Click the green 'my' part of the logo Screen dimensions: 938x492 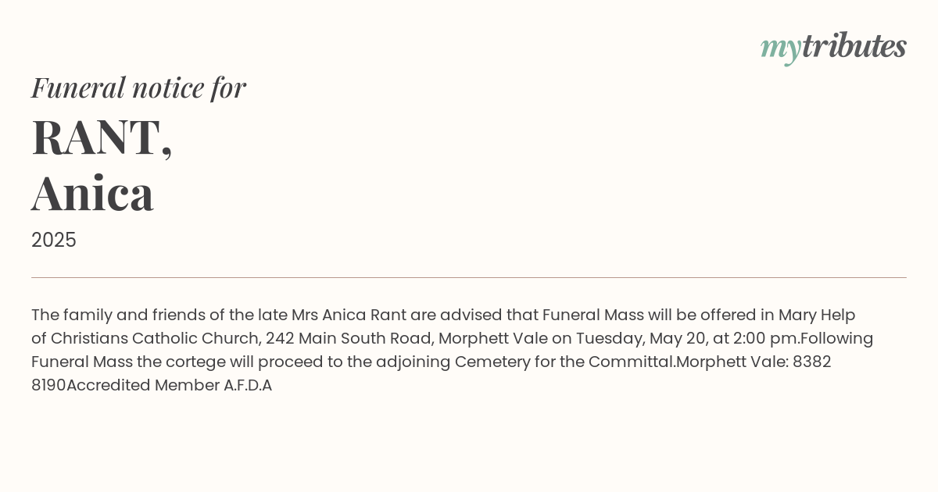point(780,48)
